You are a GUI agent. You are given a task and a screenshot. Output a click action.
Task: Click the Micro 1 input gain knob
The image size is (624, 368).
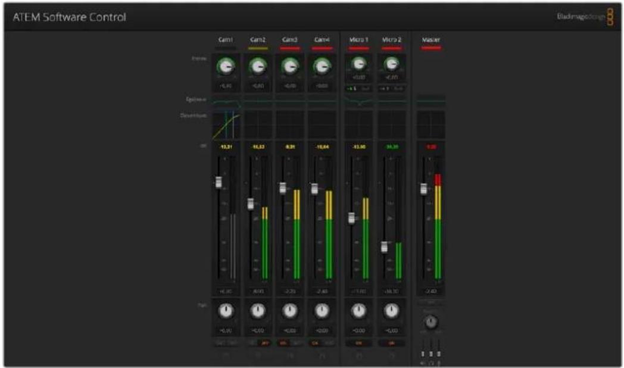point(358,64)
